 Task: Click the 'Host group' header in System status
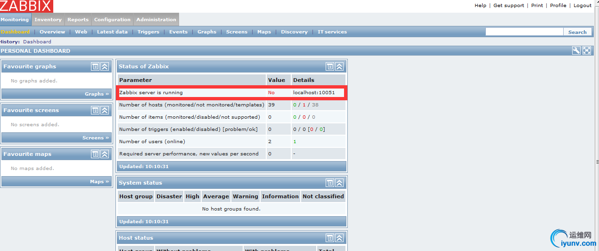pyautogui.click(x=136, y=196)
